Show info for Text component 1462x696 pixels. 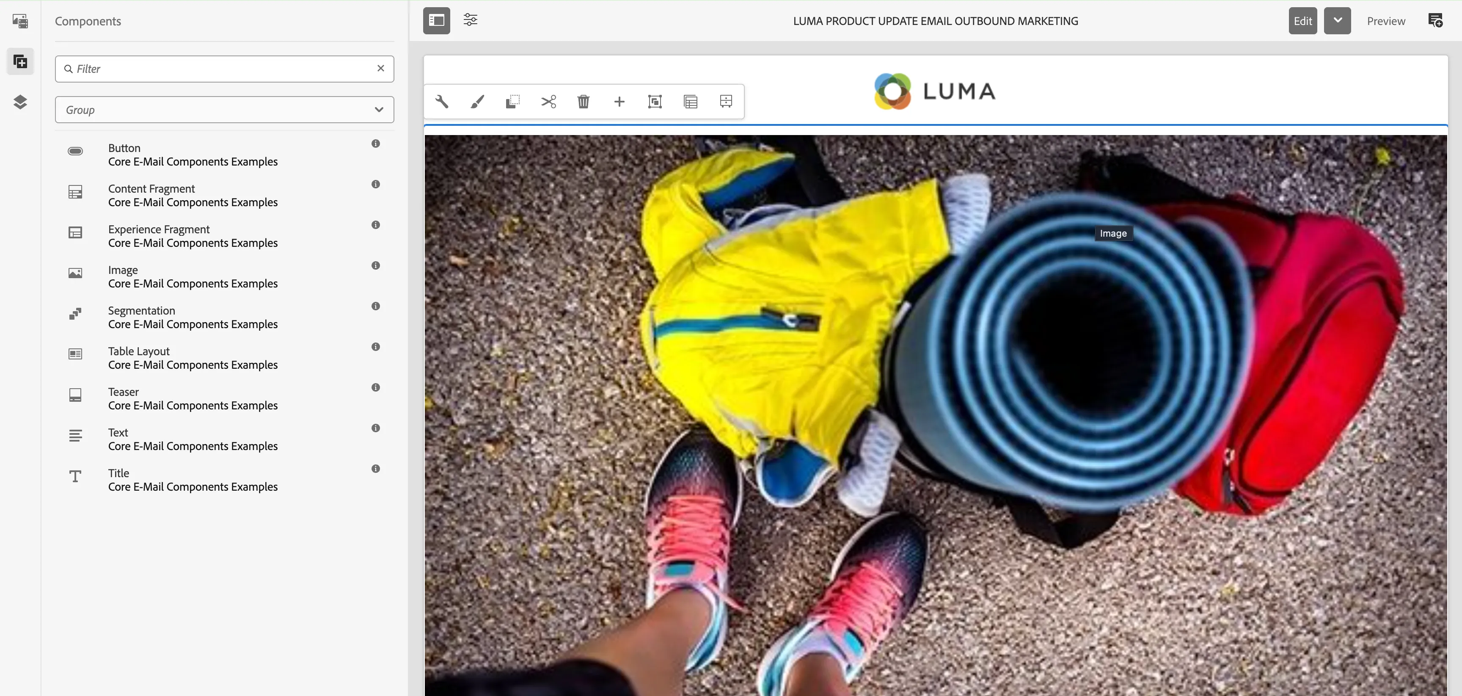click(376, 428)
